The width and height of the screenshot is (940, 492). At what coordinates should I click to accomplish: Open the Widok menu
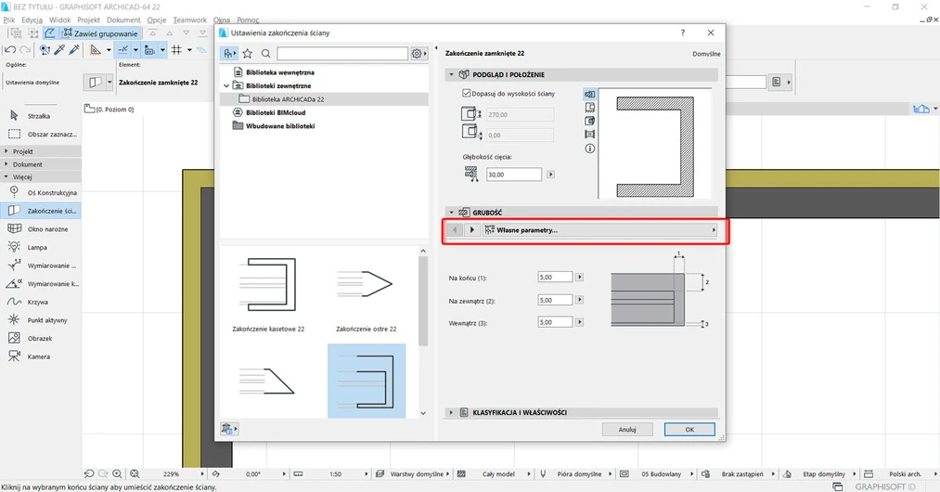click(x=60, y=19)
